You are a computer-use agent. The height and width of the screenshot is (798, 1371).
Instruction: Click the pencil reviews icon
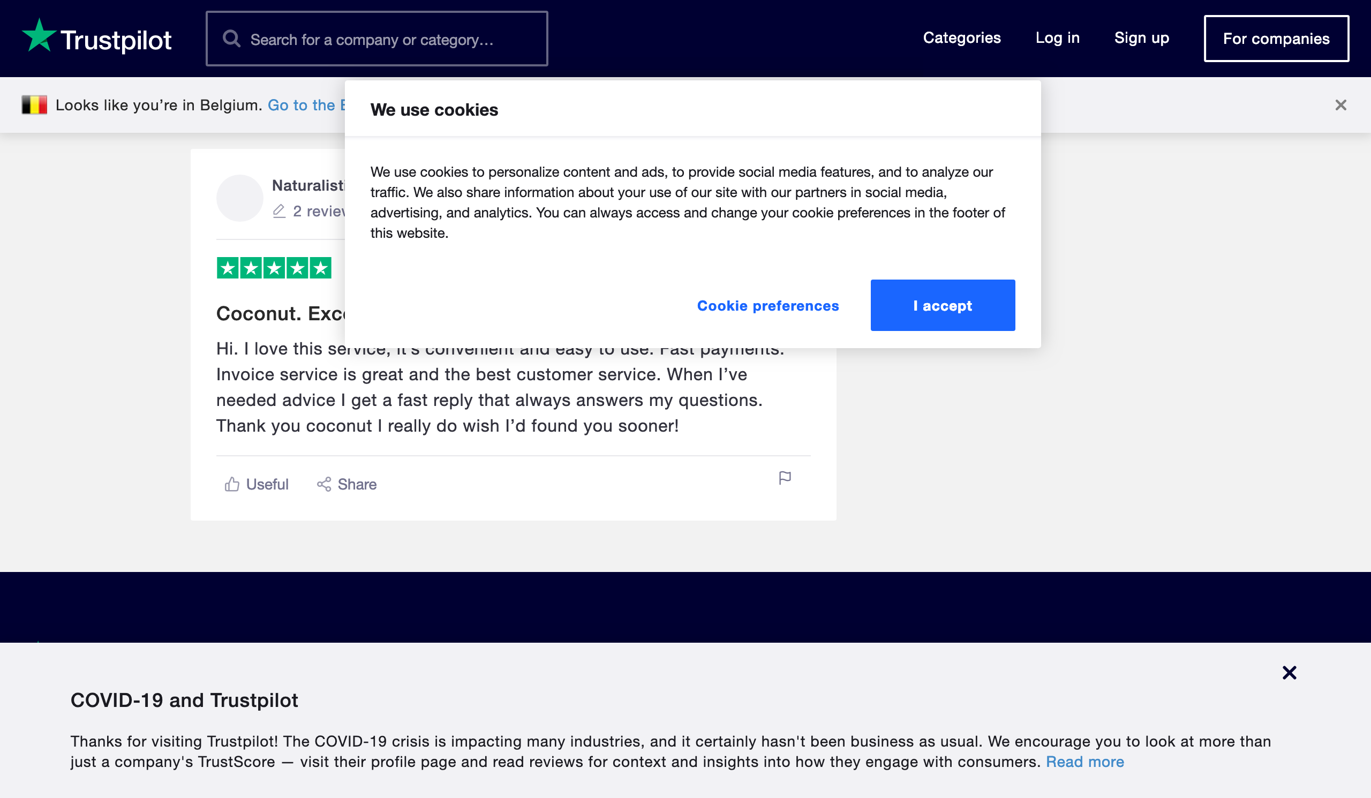tap(278, 211)
